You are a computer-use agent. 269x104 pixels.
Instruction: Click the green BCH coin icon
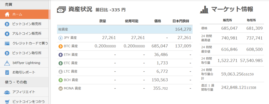[x=61, y=80]
